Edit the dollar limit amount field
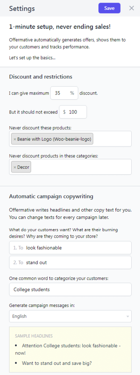 coord(73,112)
